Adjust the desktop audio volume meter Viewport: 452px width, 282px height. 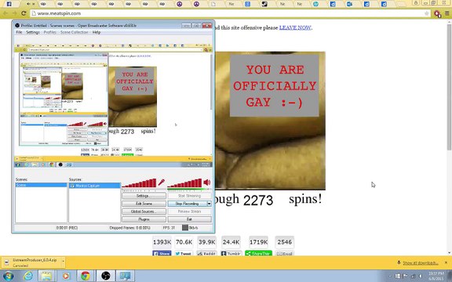coord(184,183)
